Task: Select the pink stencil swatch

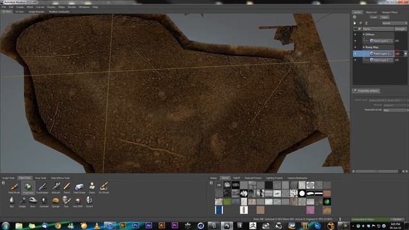Action: click(x=311, y=210)
